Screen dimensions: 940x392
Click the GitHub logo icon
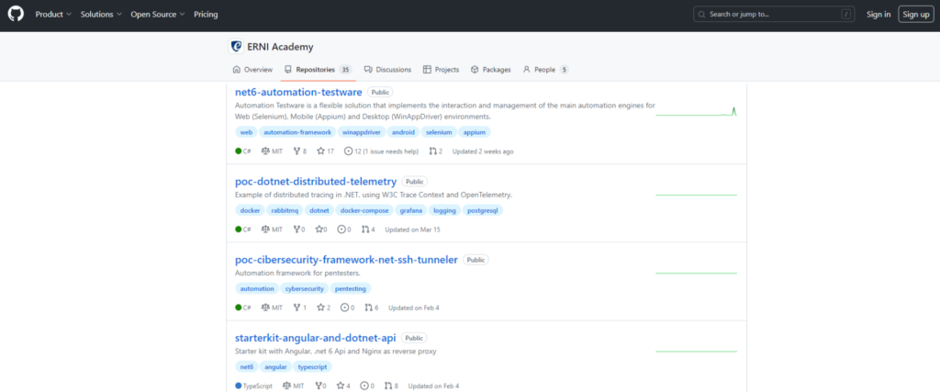click(x=17, y=15)
